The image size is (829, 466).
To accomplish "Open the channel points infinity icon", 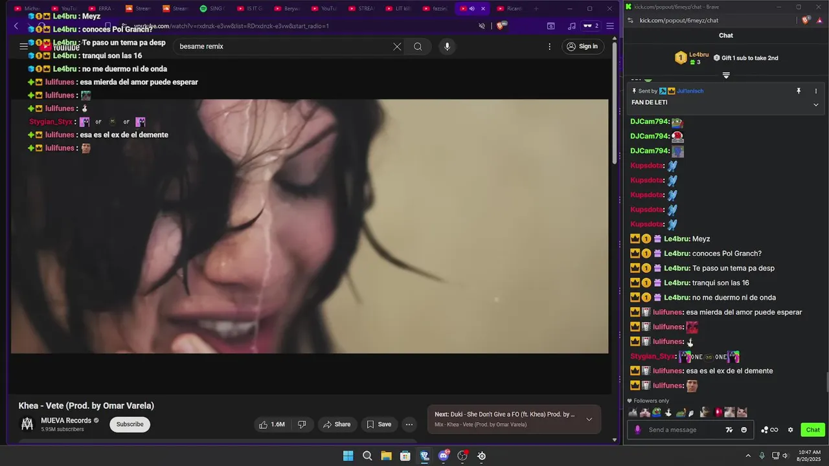I will [770, 430].
